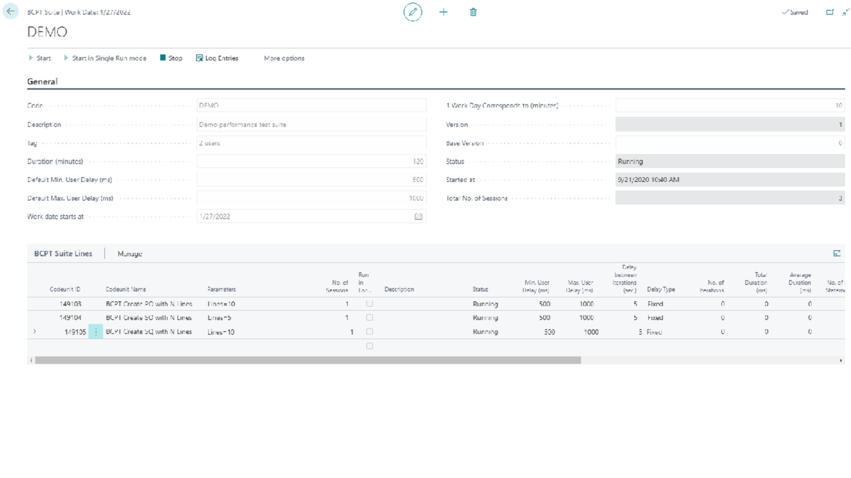Open calendar picker for Work date
The height and width of the screenshot is (478, 851).
(x=419, y=216)
